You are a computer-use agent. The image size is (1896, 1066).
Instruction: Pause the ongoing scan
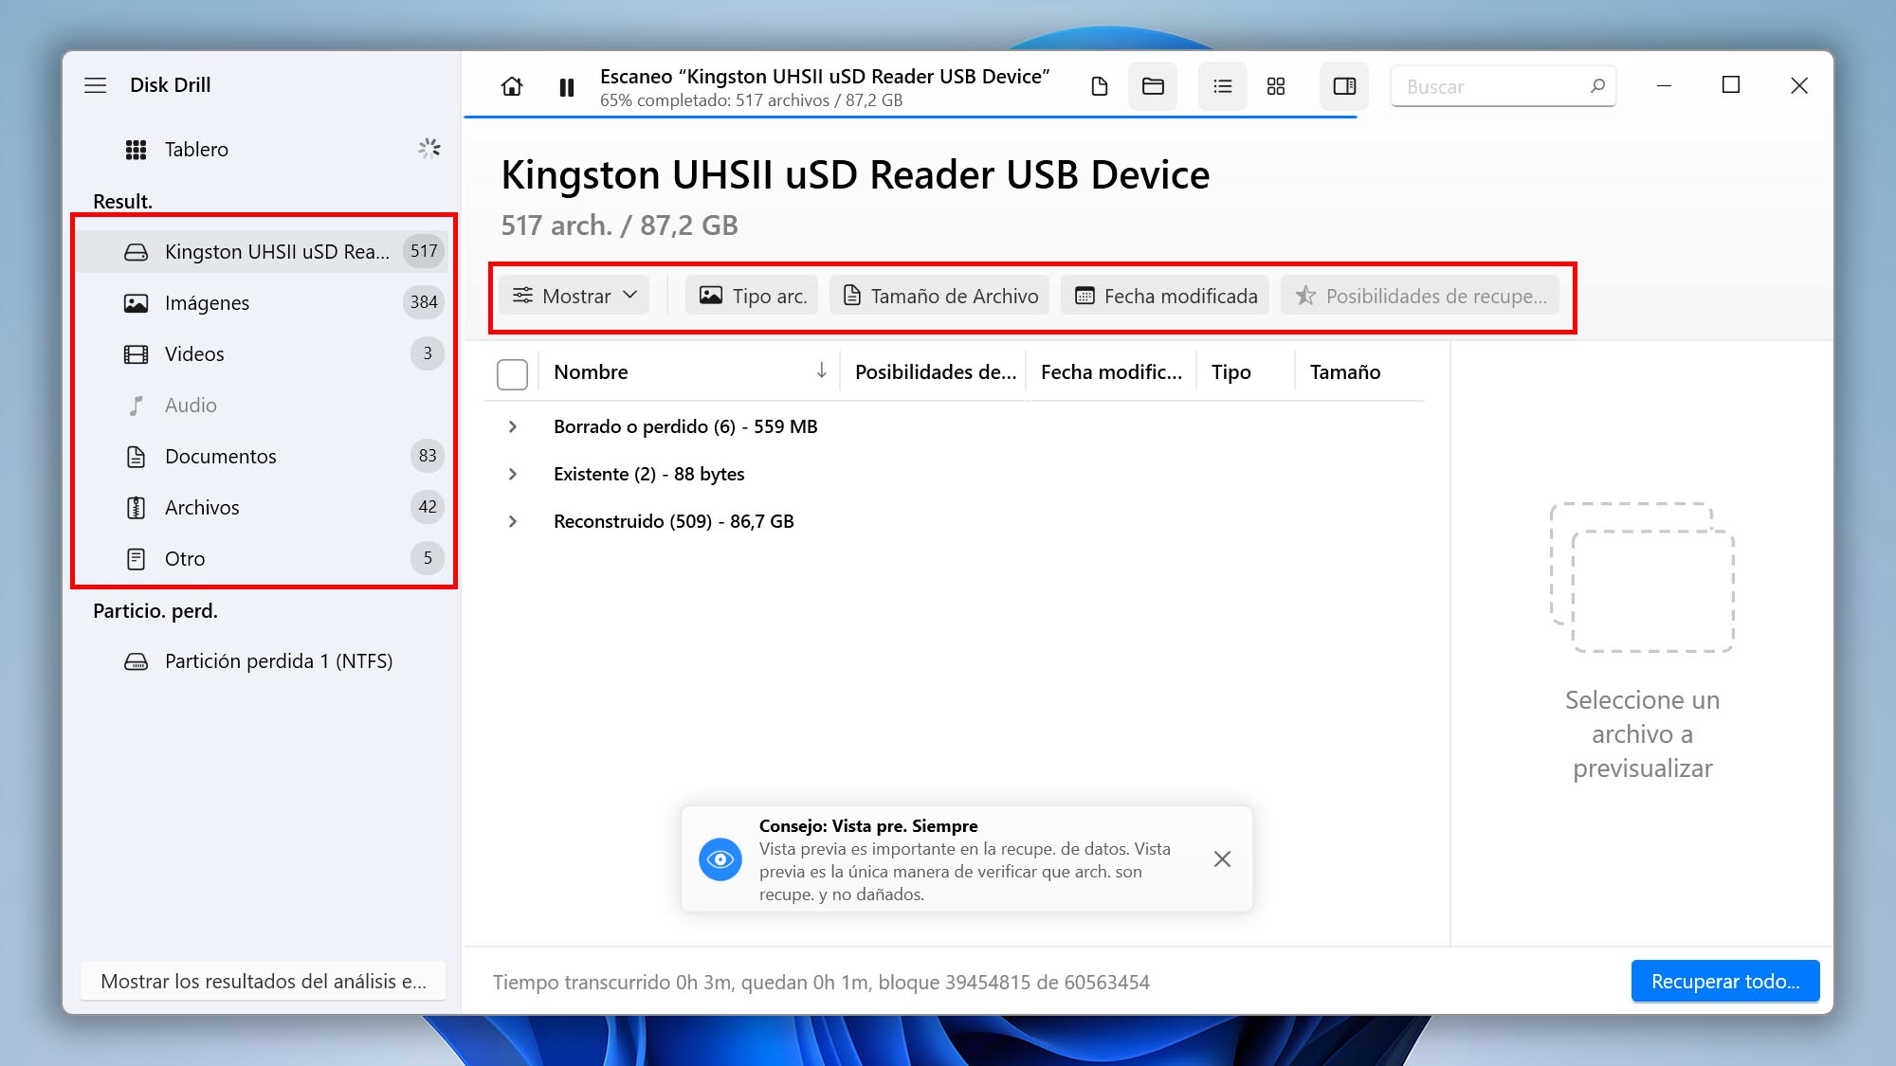567,88
